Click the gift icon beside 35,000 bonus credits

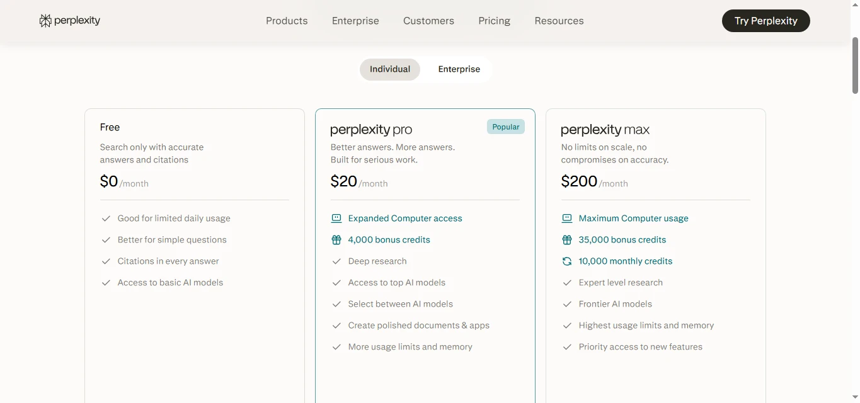(567, 240)
